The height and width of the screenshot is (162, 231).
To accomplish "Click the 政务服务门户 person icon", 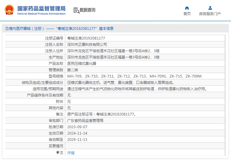I will click(x=210, y=8).
